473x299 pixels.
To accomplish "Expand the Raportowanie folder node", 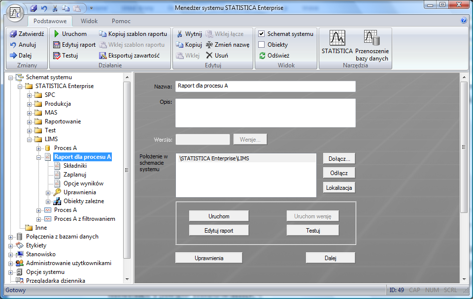I will click(29, 122).
